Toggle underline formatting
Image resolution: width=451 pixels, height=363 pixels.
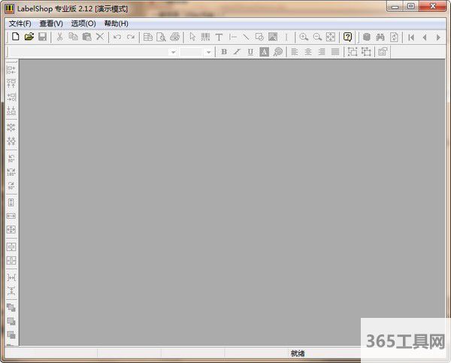[x=250, y=52]
